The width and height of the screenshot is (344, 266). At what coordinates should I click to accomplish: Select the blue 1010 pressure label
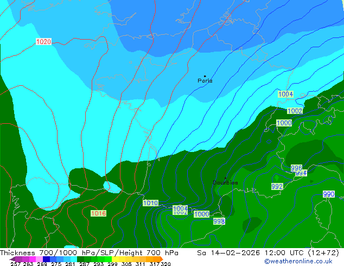pos(150,203)
